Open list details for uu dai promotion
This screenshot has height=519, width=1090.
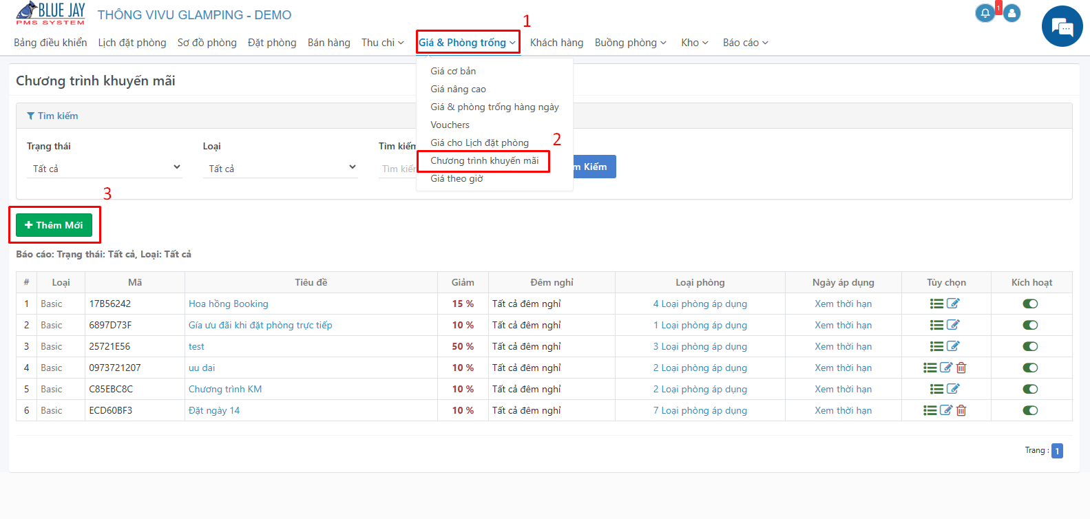coord(930,368)
